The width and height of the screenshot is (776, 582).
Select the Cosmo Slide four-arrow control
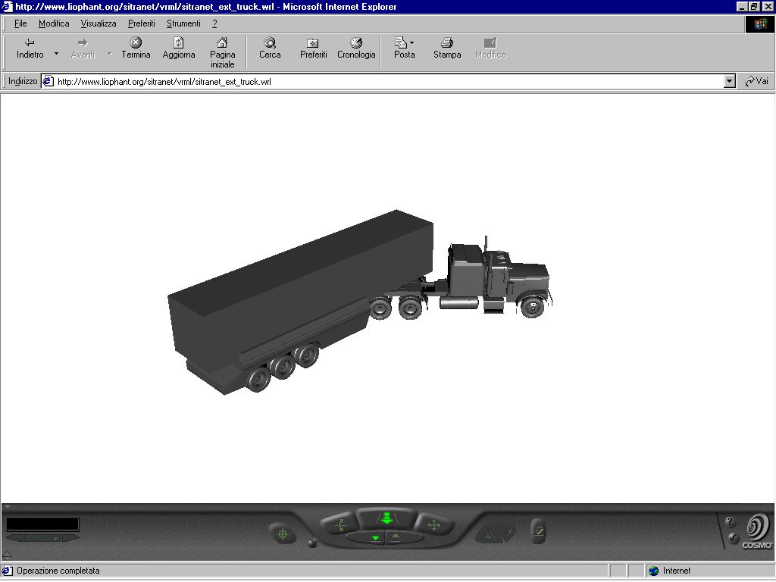click(433, 525)
